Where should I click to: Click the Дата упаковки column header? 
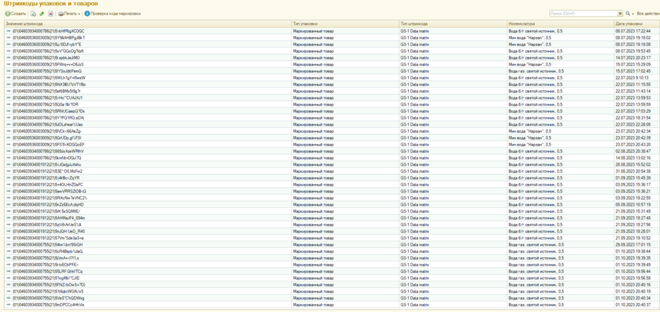coord(628,24)
